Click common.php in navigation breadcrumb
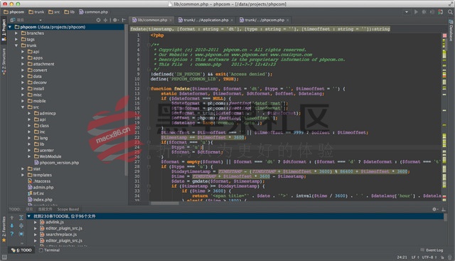The height and width of the screenshot is (261, 455). point(93,12)
